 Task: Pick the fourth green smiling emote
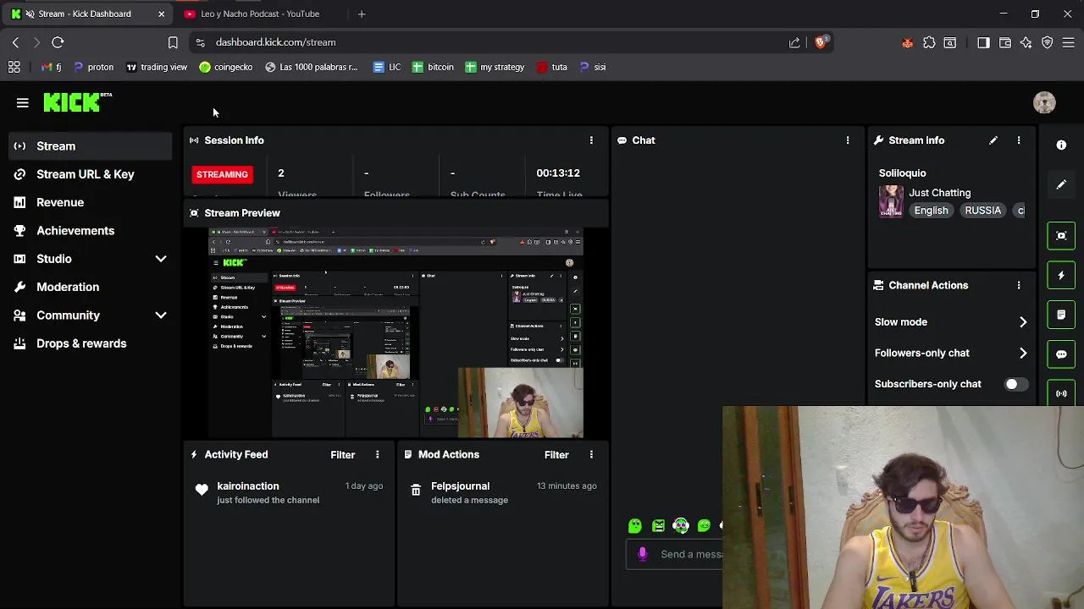[704, 526]
